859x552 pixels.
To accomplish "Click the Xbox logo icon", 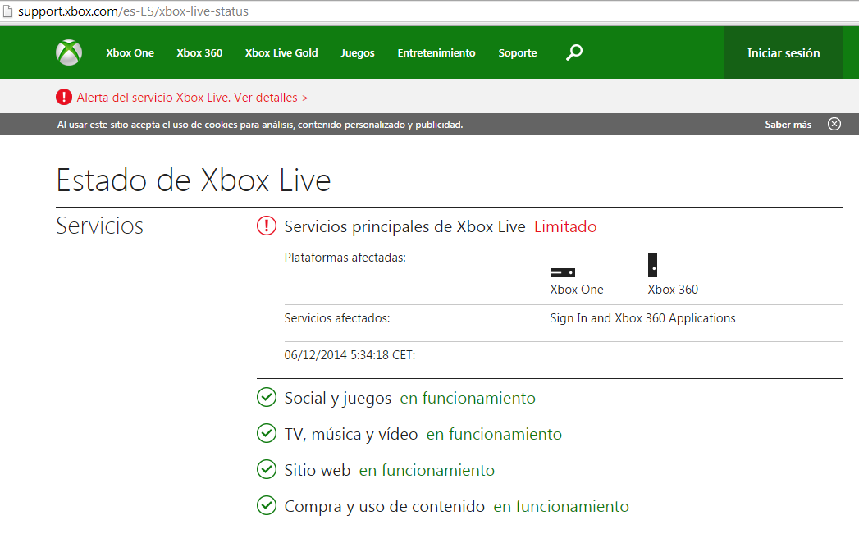I will 68,52.
